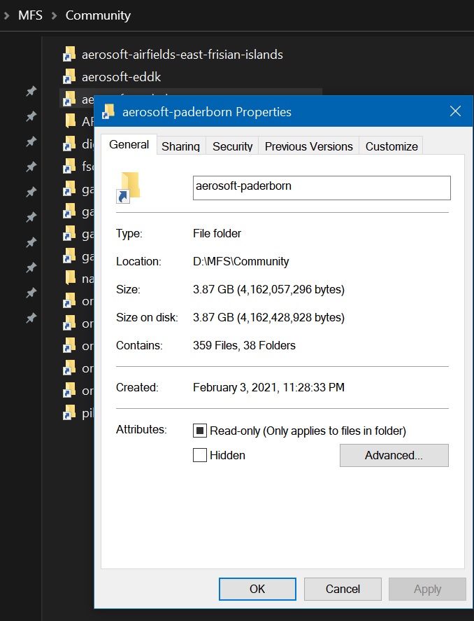Click the aerosoft-airfields-east-frisian-islands name
Image resolution: width=474 pixels, height=621 pixels.
tap(182, 54)
